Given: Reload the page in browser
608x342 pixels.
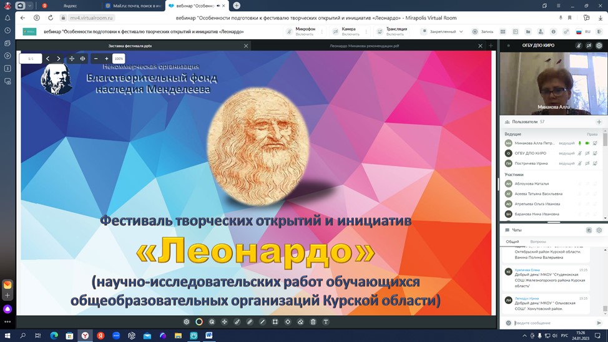Looking at the screenshot, I should tap(51, 18).
